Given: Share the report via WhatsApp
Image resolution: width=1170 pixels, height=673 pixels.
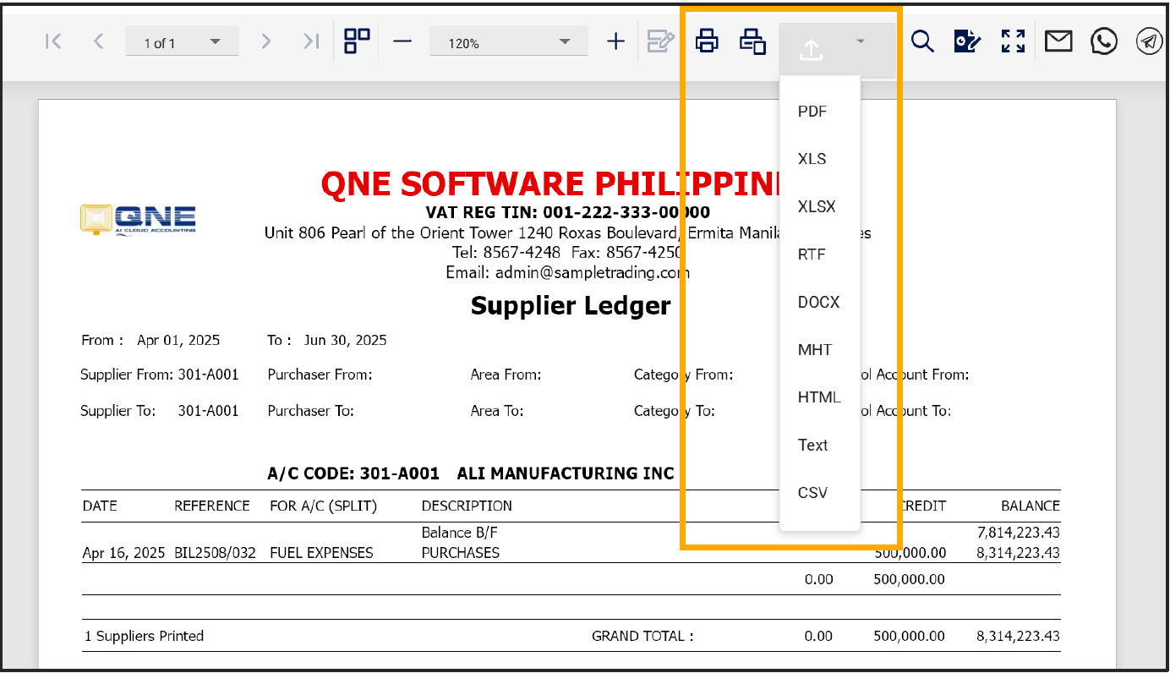Looking at the screenshot, I should click(1103, 41).
